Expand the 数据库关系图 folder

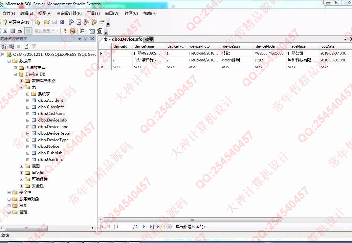pos(22,81)
